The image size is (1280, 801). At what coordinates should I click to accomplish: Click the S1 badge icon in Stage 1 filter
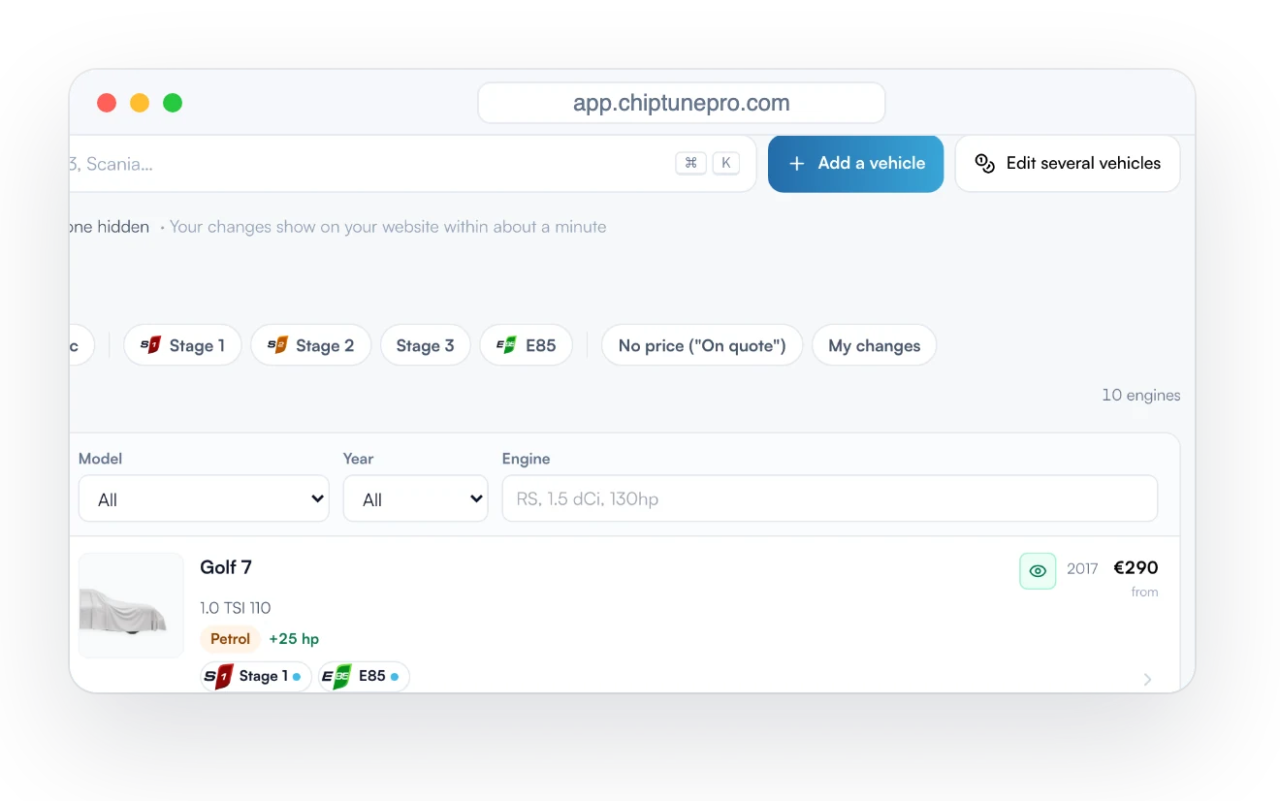150,345
